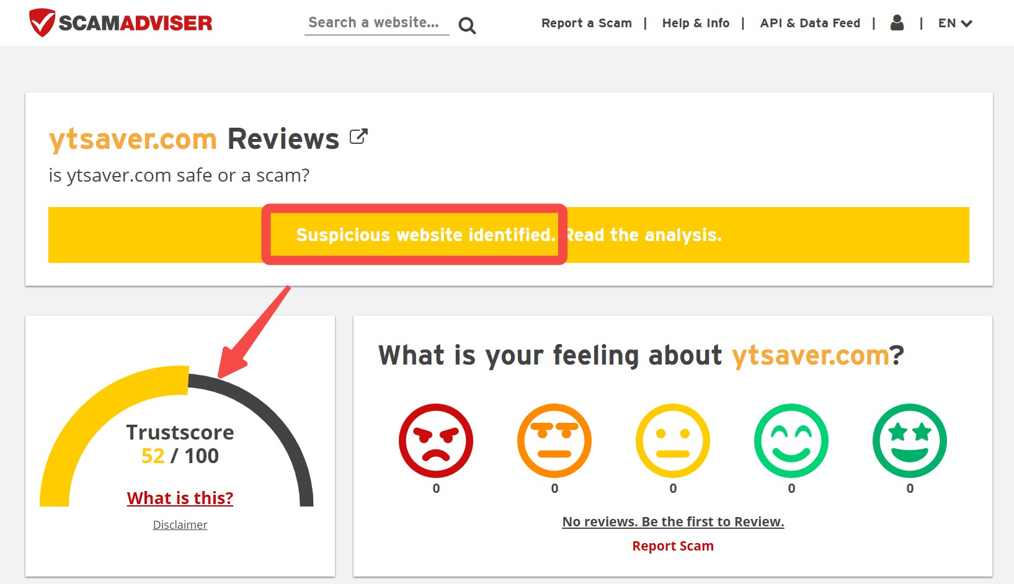The height and width of the screenshot is (584, 1014).
Task: Click the Read the analysis link
Action: pyautogui.click(x=644, y=235)
